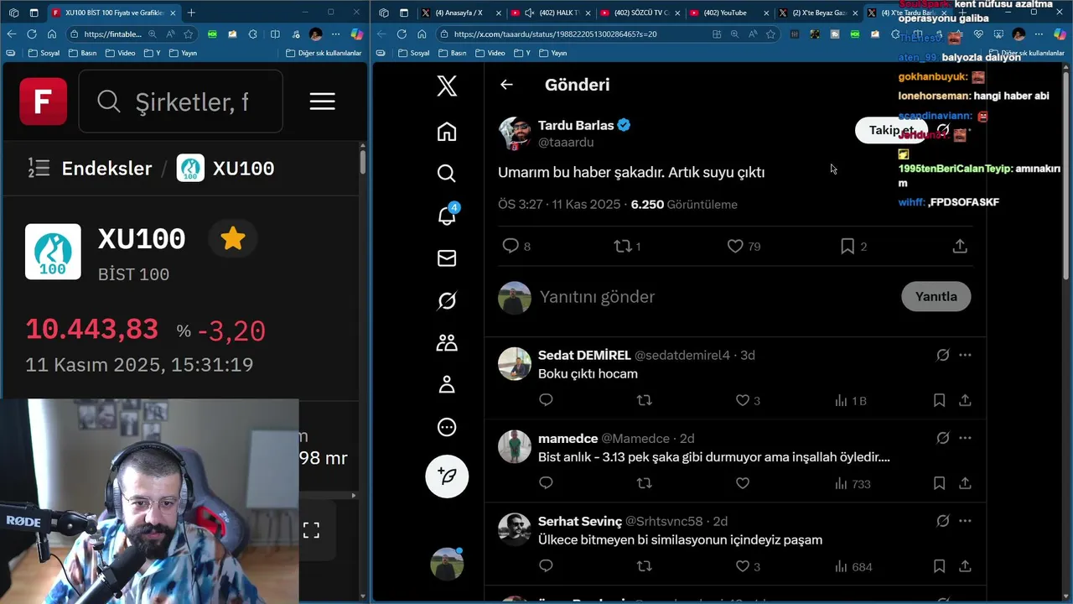Ask Grok about Sedat DEMİREL's reply
This screenshot has width=1073, height=604.
[943, 355]
